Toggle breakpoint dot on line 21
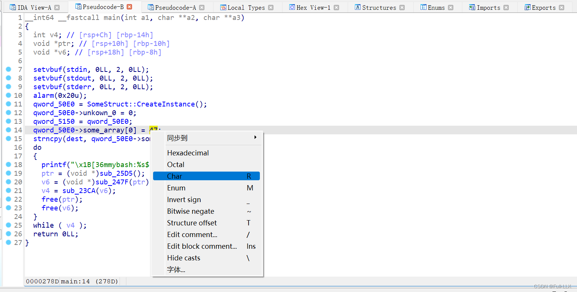Screen dimensions: 577x292 8,191
